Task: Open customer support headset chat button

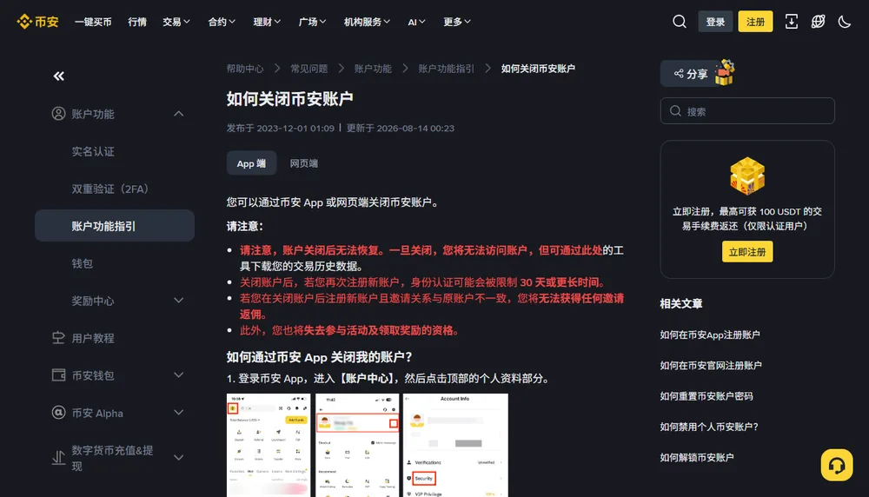Action: (x=837, y=465)
